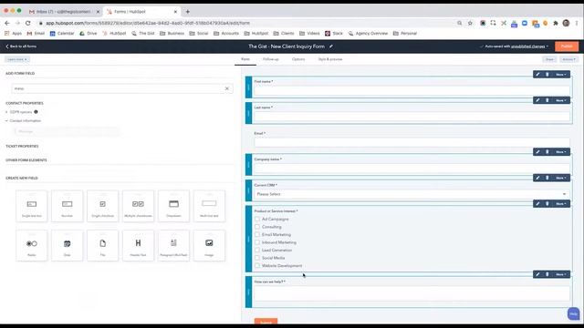Delete the Company name field trash icon
Screen dimensions: 584x328
[x=547, y=152]
